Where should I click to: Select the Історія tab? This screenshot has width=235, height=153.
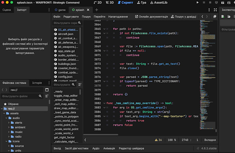click(x=37, y=83)
